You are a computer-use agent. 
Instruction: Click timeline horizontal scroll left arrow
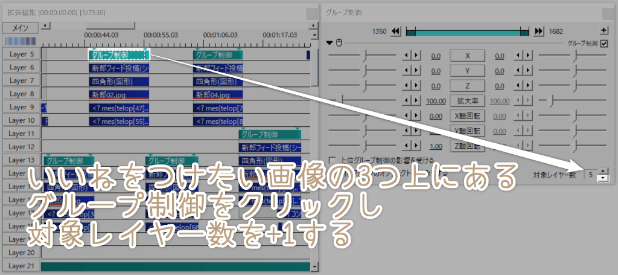45,25
